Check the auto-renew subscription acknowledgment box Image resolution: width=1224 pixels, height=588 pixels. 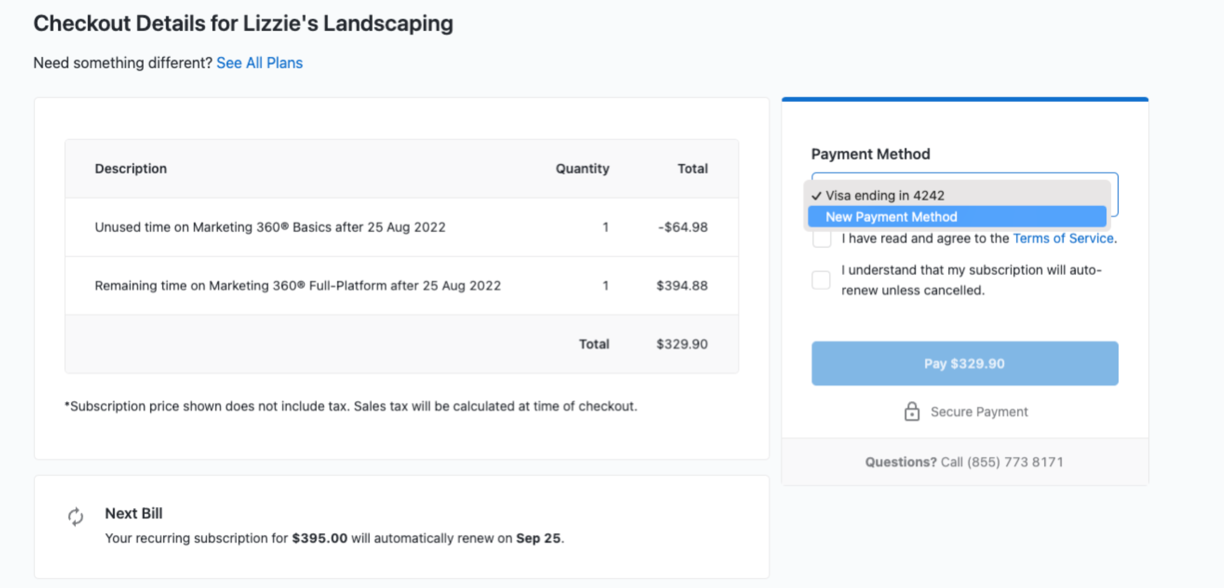click(821, 280)
